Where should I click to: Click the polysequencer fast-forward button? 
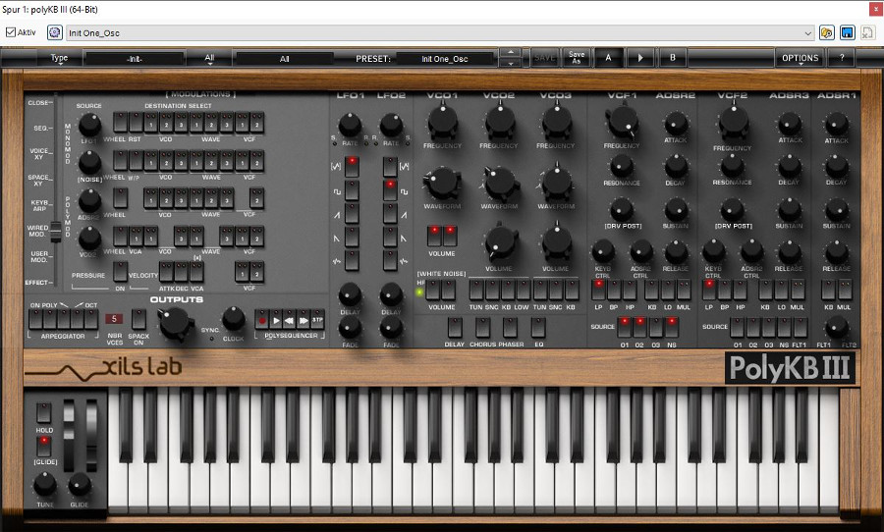(x=304, y=320)
